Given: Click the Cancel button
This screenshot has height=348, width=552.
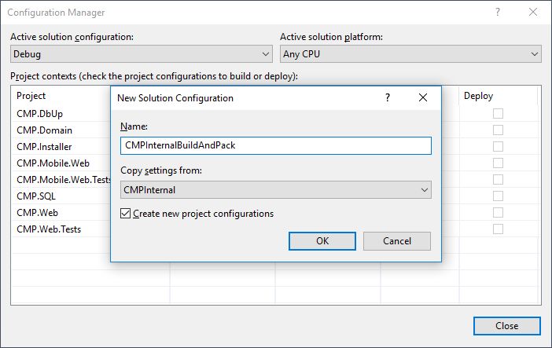Looking at the screenshot, I should pos(397,241).
